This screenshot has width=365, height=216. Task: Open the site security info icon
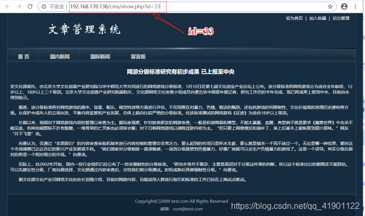tap(44, 6)
